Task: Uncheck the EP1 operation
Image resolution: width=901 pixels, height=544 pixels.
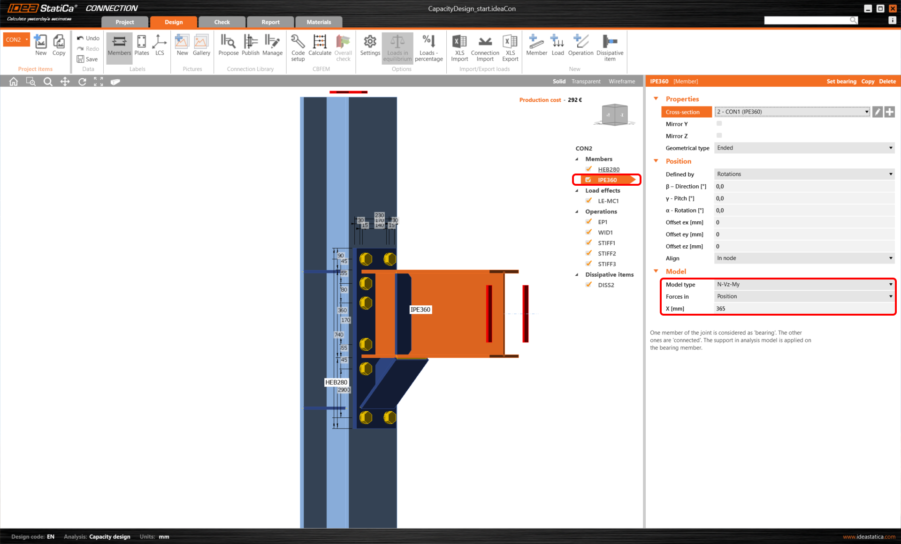Action: [589, 221]
